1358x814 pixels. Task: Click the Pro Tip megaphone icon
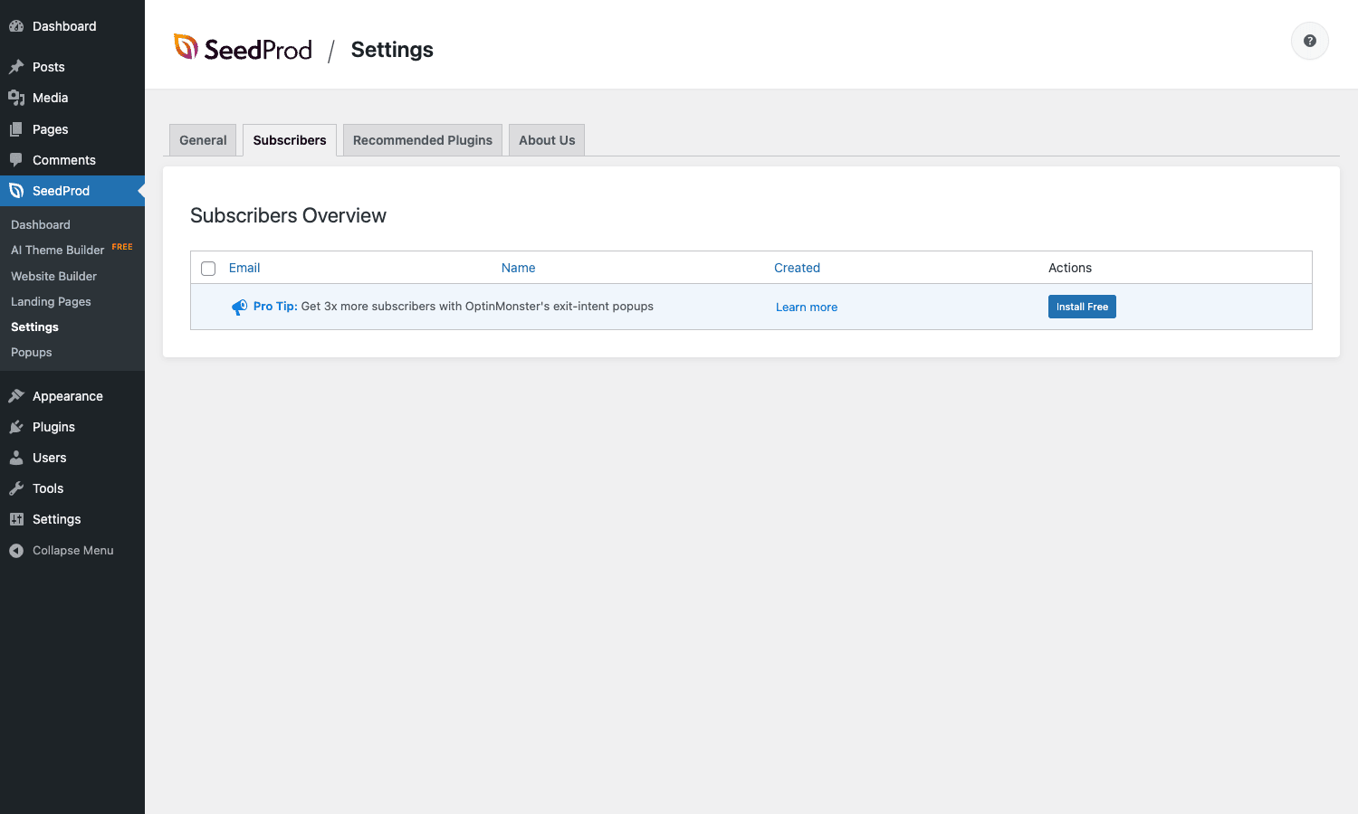pyautogui.click(x=239, y=308)
